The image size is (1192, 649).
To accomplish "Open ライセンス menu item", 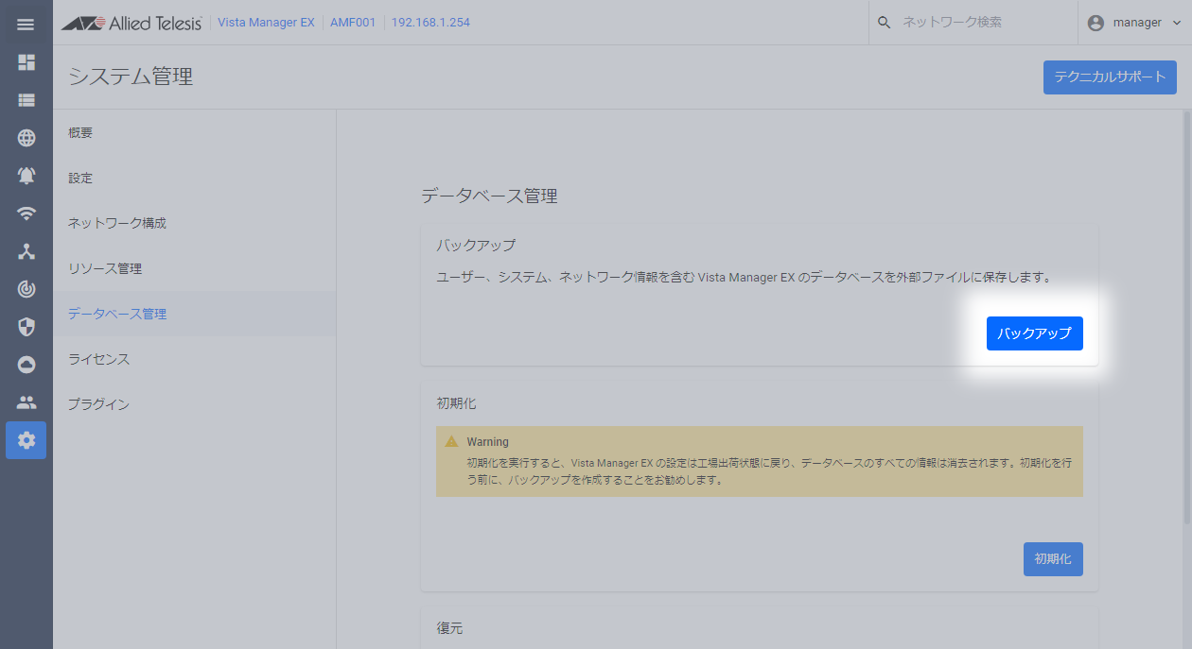I will click(98, 360).
